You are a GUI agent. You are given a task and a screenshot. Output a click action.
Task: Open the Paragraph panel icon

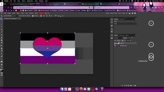[x=112, y=32]
